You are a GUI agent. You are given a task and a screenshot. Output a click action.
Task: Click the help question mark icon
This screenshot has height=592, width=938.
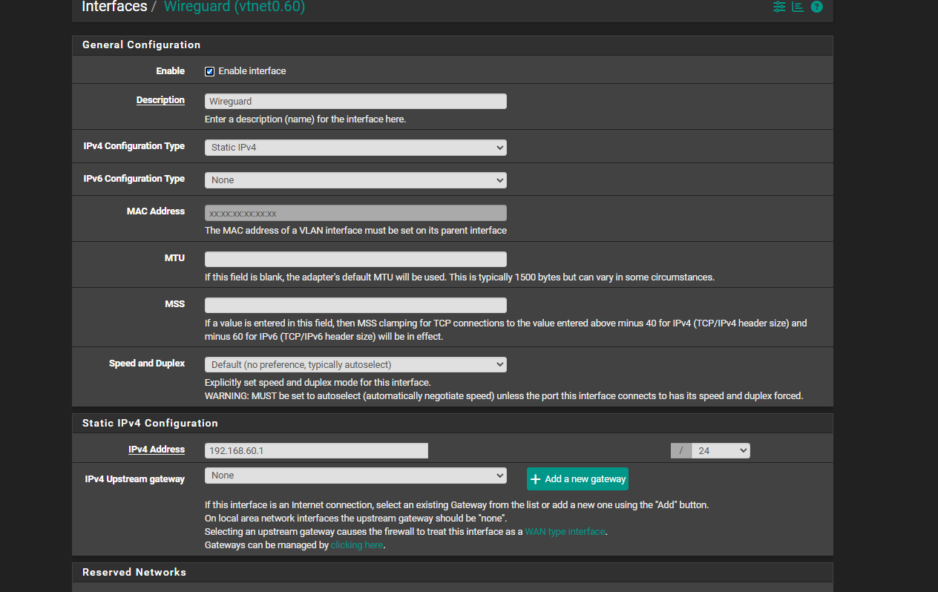pos(817,7)
